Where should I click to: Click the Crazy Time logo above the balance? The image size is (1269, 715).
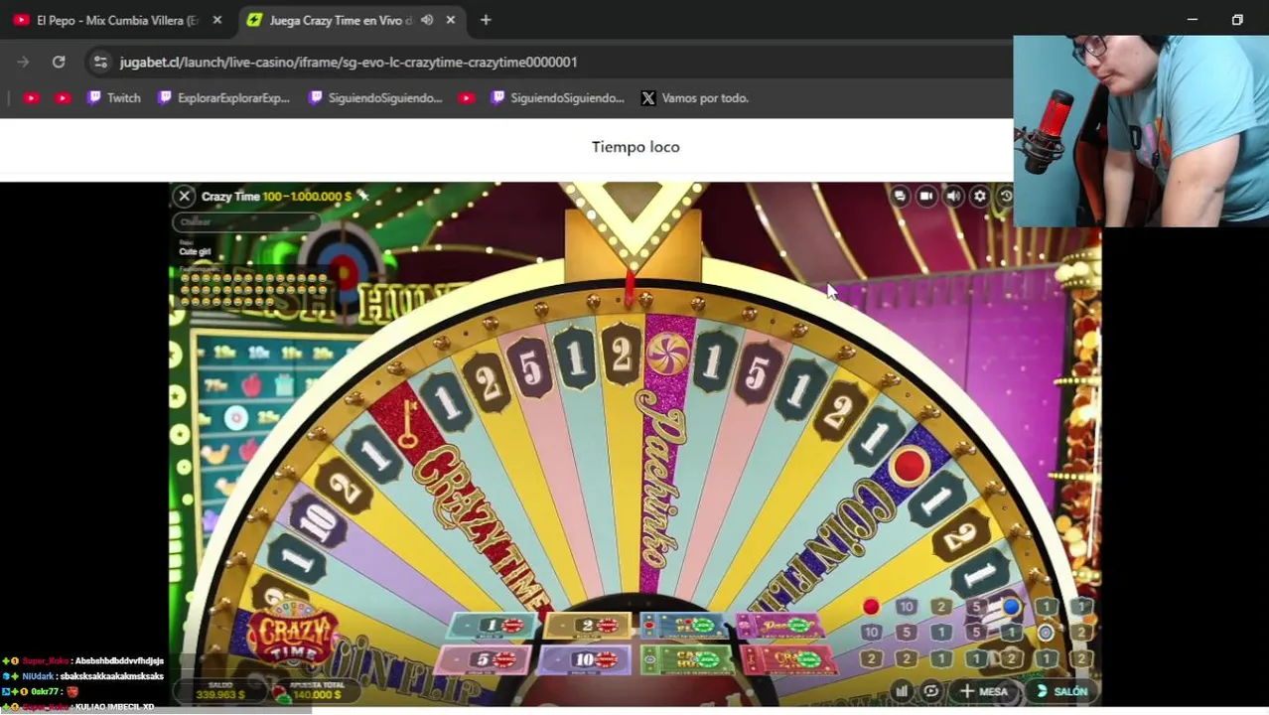(293, 634)
